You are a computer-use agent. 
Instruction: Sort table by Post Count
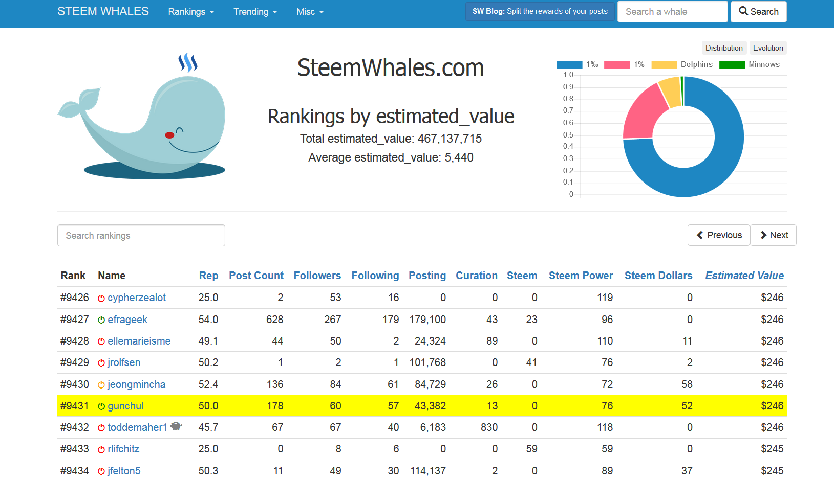pyautogui.click(x=256, y=276)
